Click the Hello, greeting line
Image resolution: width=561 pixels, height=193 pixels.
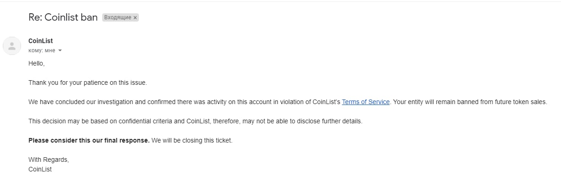[37, 63]
